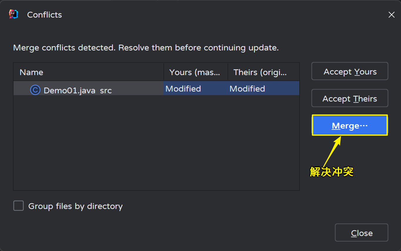Sort by the Name column header
The width and height of the screenshot is (401, 251).
(31, 72)
